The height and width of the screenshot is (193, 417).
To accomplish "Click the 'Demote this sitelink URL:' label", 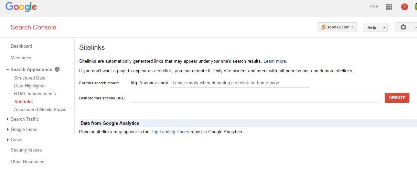I will point(102,98).
